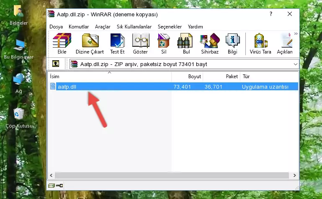Image resolution: width=322 pixels, height=199 pixels.
Task: Go up one folder level button
Action: point(56,64)
